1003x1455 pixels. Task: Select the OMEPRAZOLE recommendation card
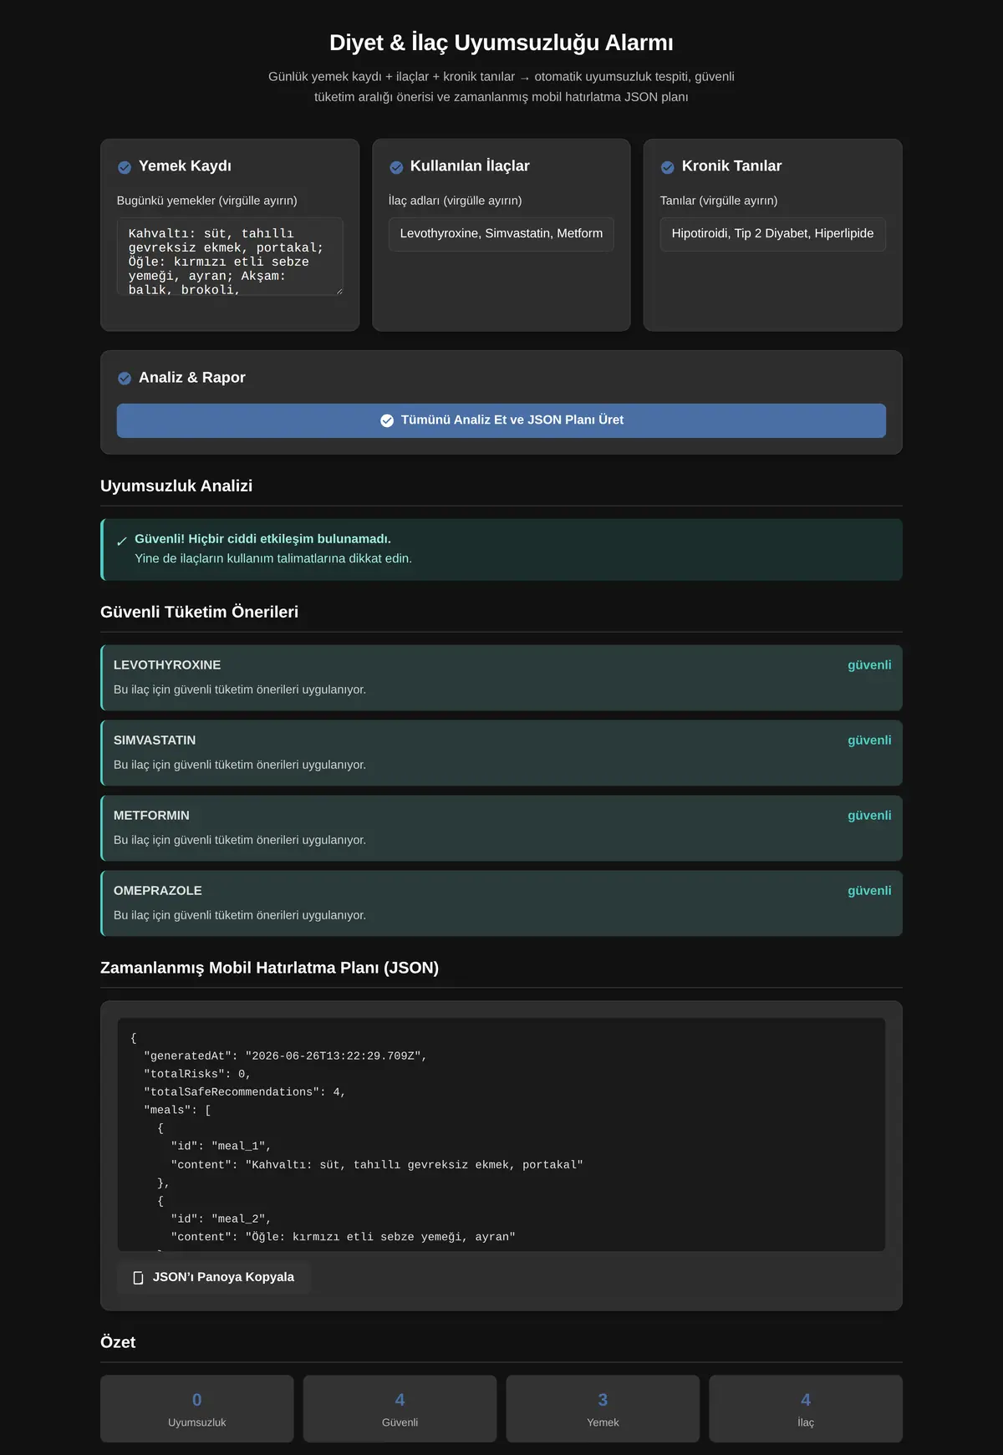coord(501,903)
